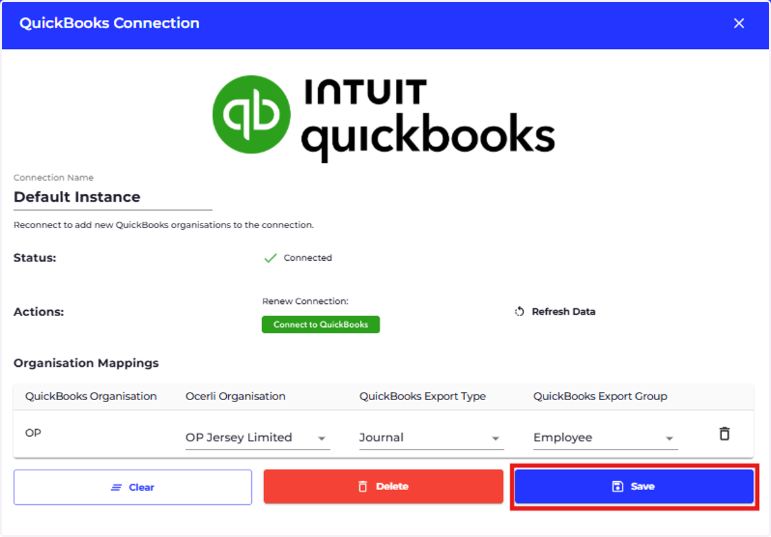The image size is (771, 537).
Task: Click the Organisation Mappings heading
Action: (x=86, y=364)
